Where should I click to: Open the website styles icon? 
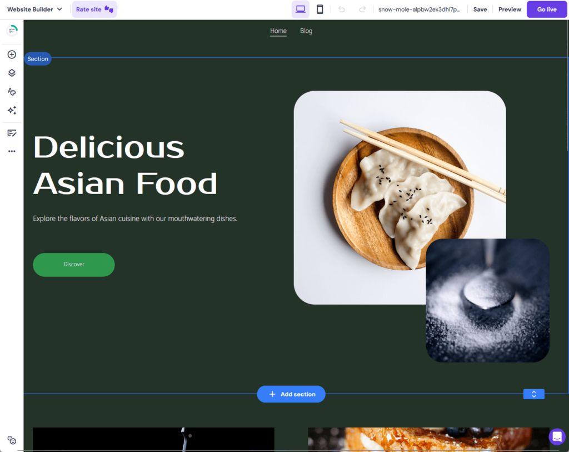(12, 92)
